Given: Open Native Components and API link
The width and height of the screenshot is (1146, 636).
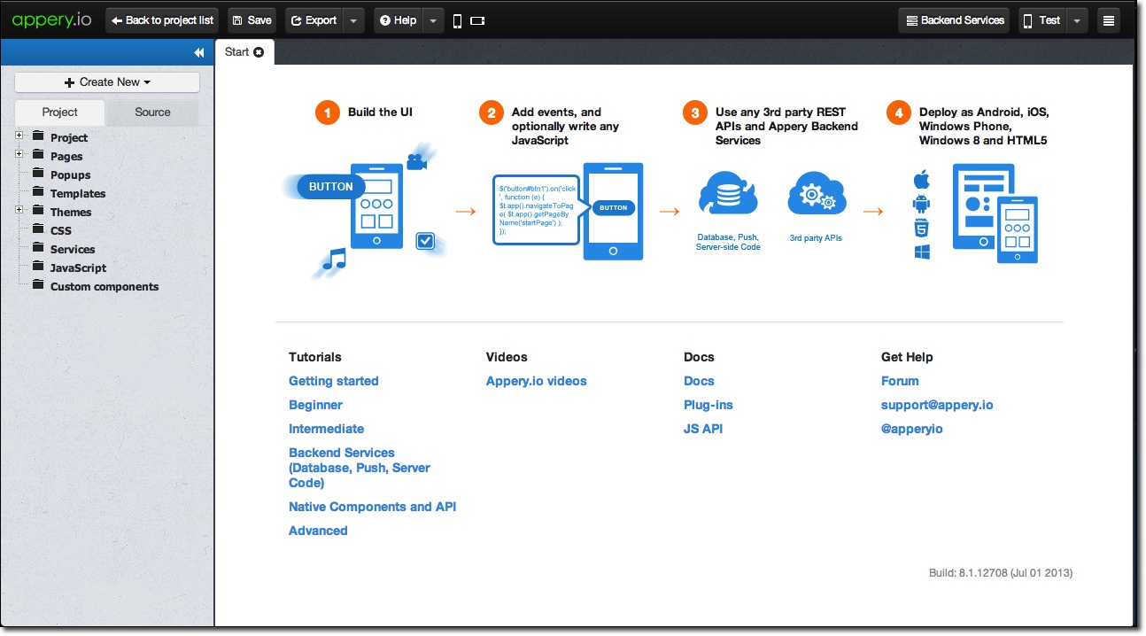Looking at the screenshot, I should click(x=373, y=507).
